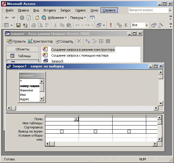Open the Введите вопрос dropdown arrow

point(170,10)
